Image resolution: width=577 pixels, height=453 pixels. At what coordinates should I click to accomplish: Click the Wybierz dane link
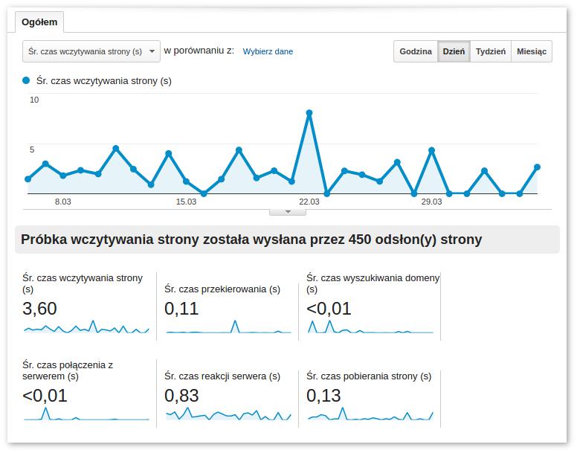click(268, 52)
